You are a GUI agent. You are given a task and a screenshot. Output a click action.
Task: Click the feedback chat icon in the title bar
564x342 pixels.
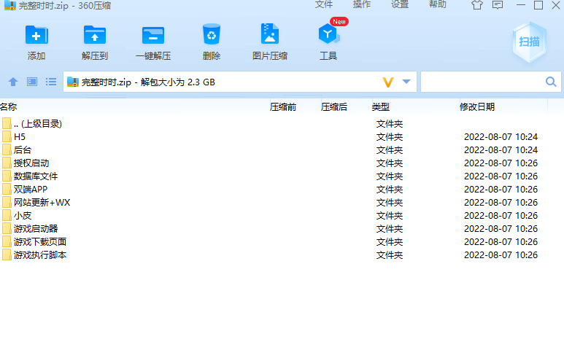coord(498,5)
